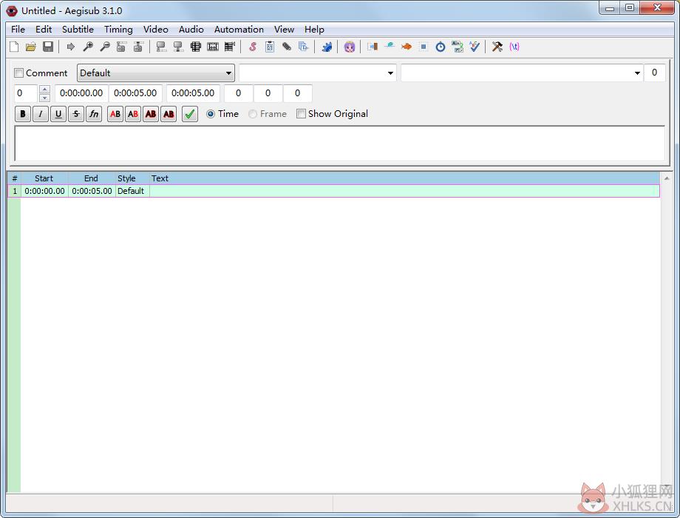Click the start time field 0:00:00.00
The image size is (680, 518).
[x=81, y=93]
